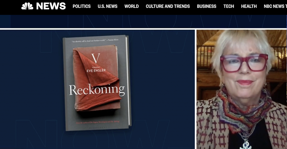This screenshot has width=287, height=149.
Task: Click the large letter V on book
Action: 96,58
